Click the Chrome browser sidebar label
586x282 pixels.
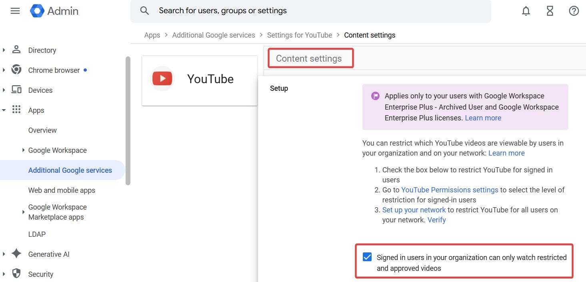54,70
